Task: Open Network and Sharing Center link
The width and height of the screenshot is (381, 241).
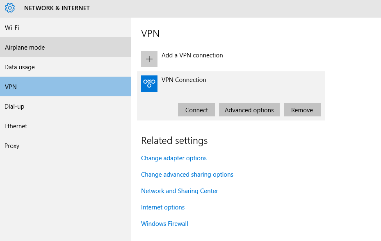Action: click(180, 191)
